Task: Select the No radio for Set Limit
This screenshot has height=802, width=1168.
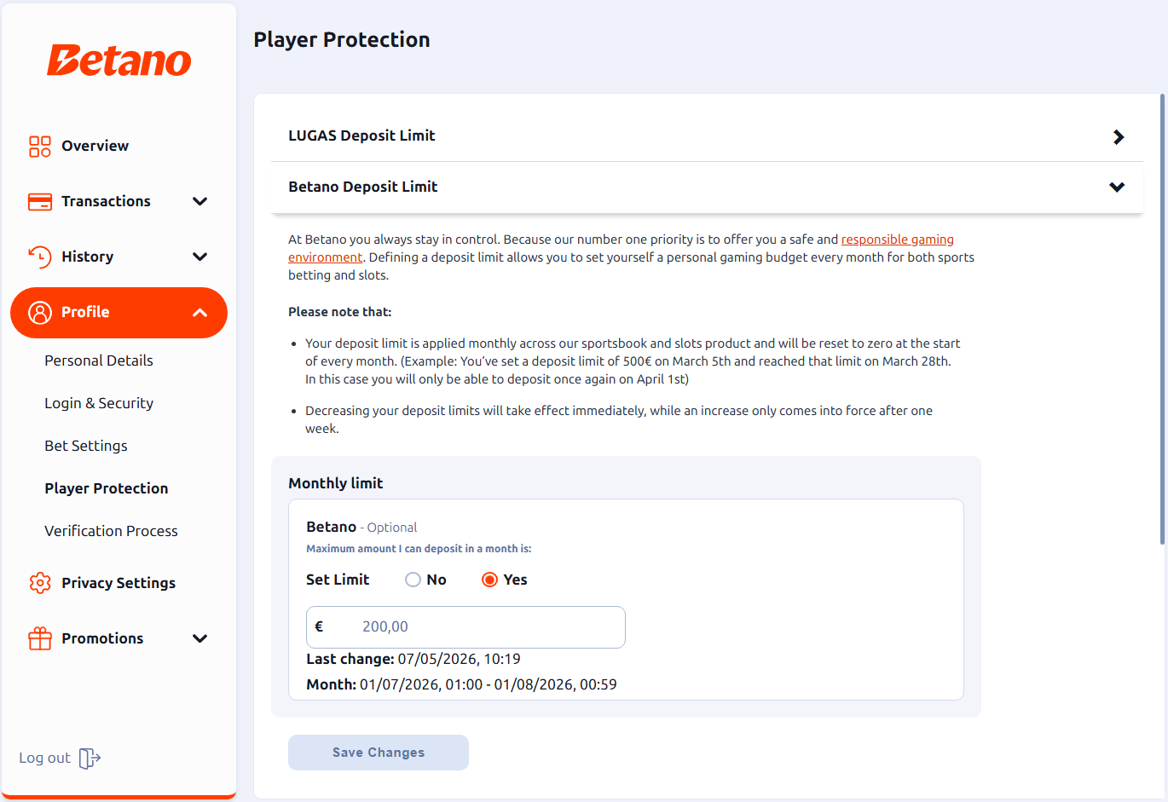Action: point(413,580)
